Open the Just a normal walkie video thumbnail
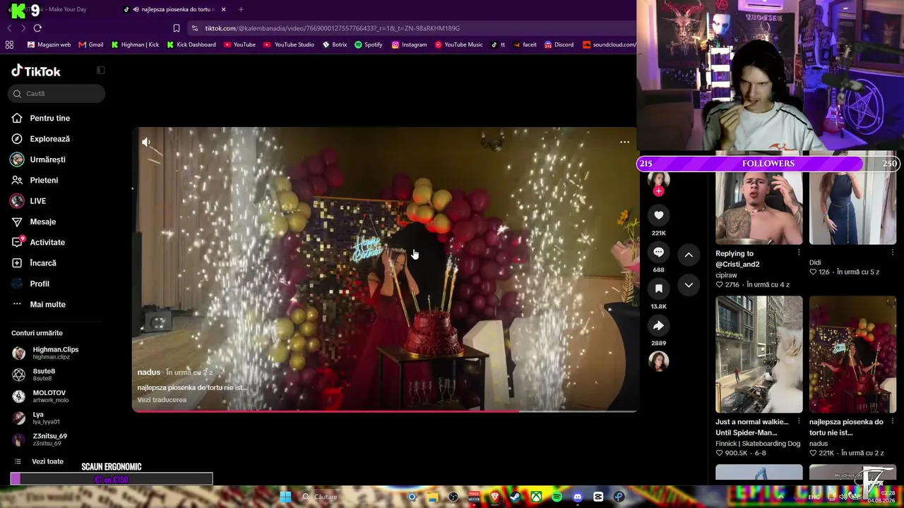Screen dimensions: 904x508 click(759, 354)
